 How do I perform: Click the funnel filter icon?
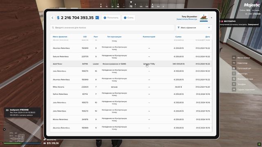178,27
